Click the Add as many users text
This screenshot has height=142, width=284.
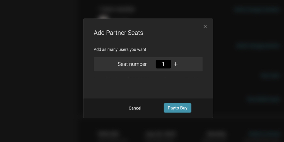[120, 49]
